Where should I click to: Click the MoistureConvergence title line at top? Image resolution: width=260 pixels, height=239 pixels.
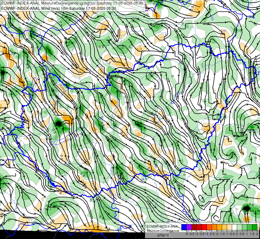click(x=72, y=3)
